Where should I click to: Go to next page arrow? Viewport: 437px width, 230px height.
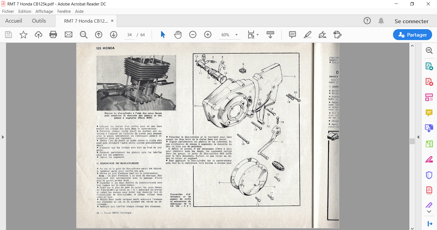tap(114, 35)
